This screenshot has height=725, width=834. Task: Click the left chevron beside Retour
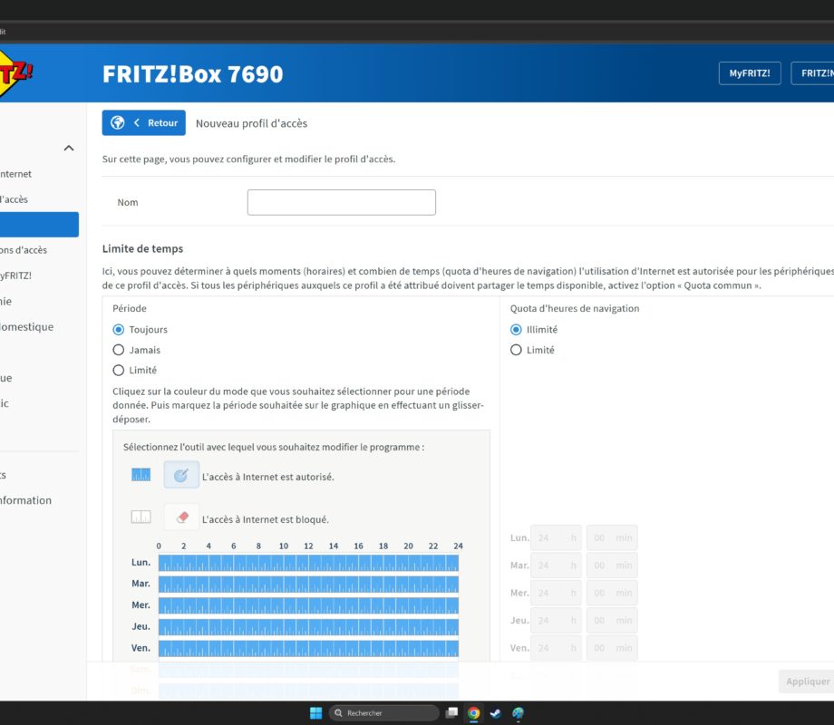[x=137, y=123]
